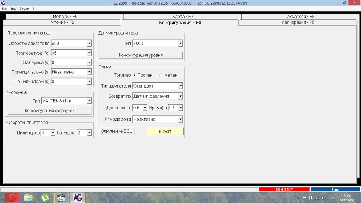Open the Задержка (s) dropdown
This screenshot has width=361, height=203.
click(89, 62)
